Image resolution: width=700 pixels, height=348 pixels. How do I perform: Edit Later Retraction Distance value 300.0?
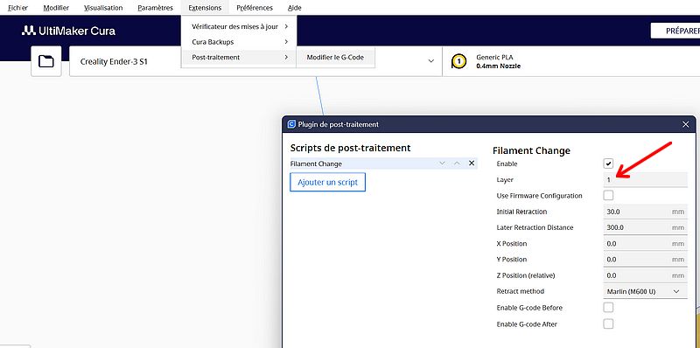[x=645, y=227]
